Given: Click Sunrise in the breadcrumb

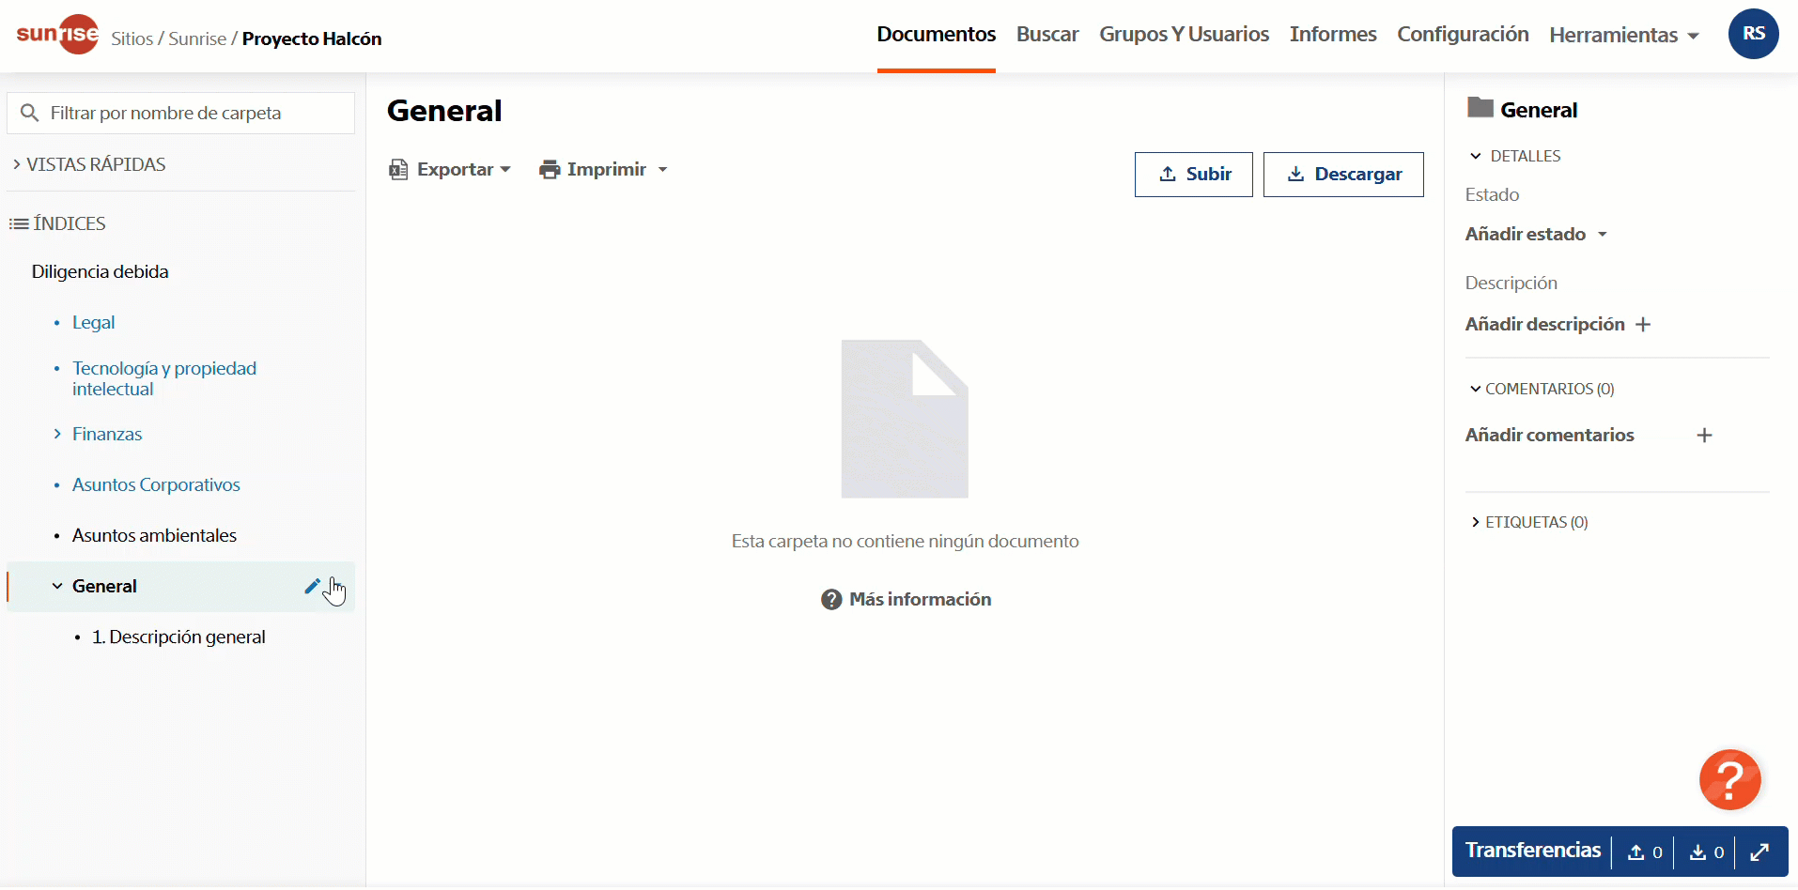Looking at the screenshot, I should click(x=197, y=38).
